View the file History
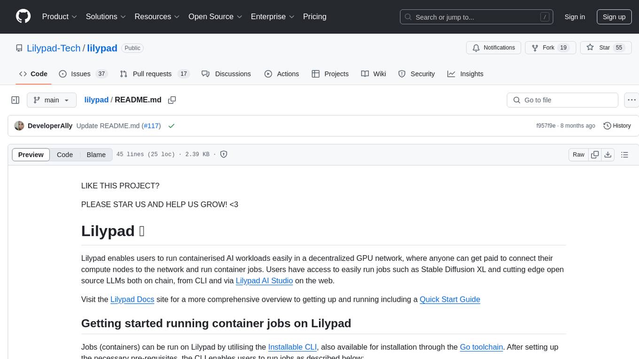639x359 pixels. [x=617, y=126]
